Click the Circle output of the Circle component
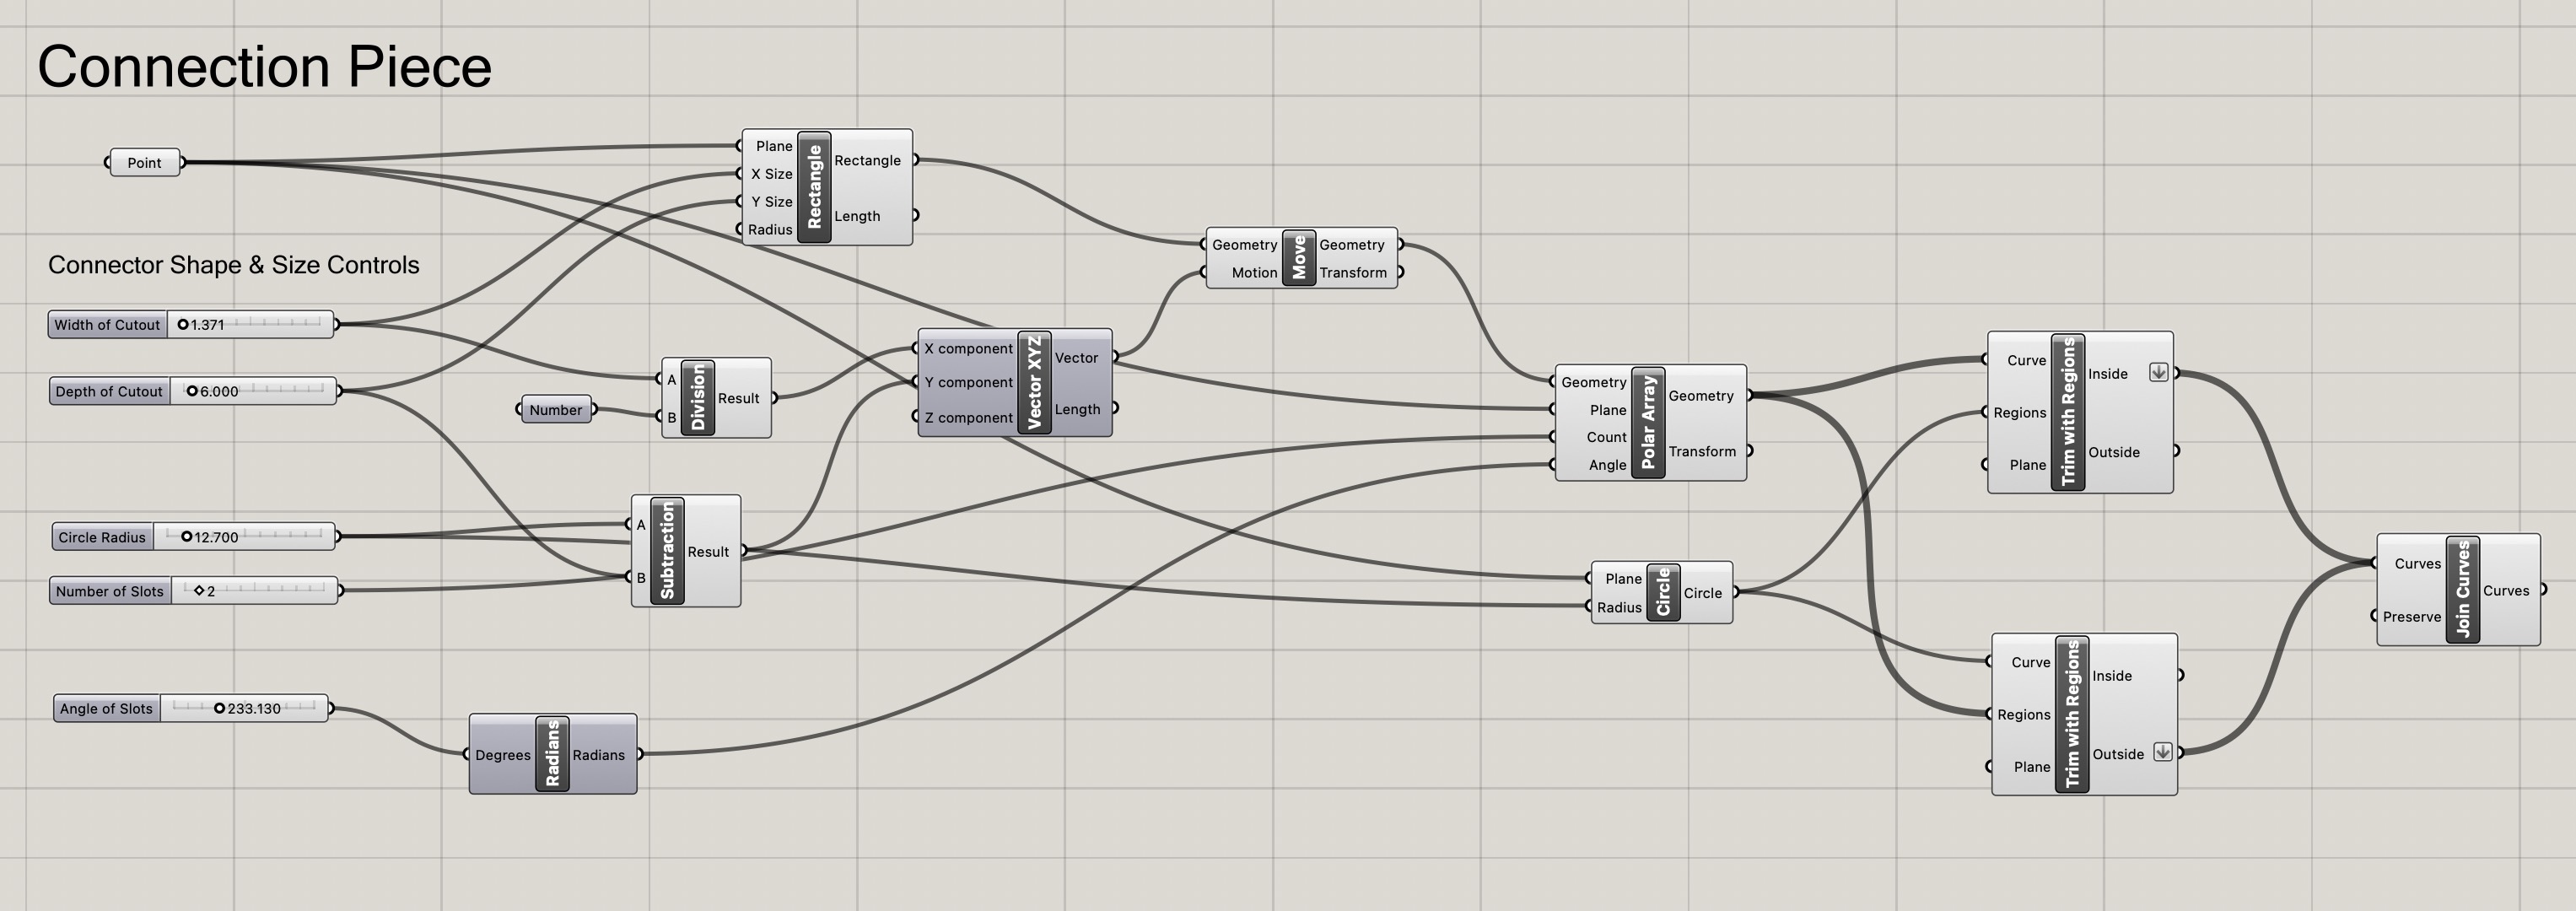 1702,593
